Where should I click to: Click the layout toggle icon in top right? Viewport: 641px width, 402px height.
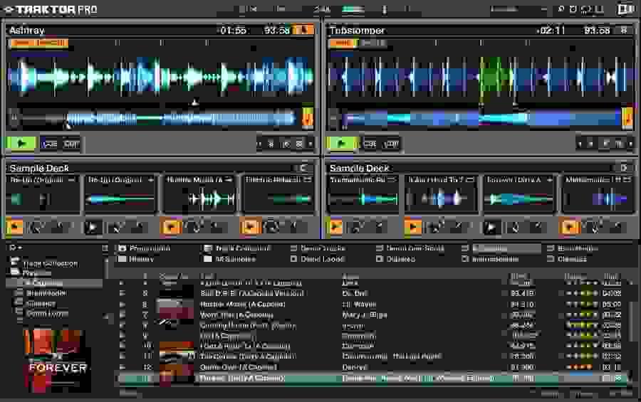(625, 9)
